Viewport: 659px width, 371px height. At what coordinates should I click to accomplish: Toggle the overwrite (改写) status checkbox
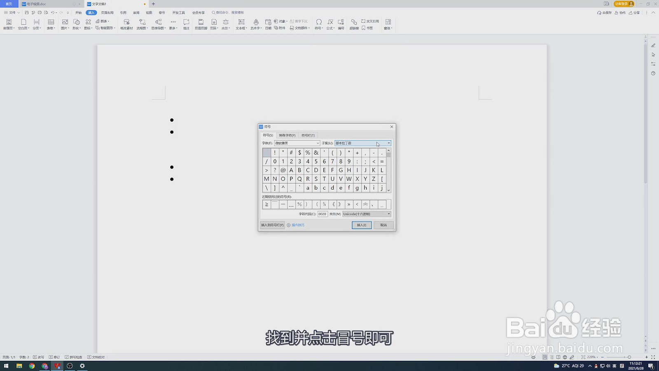point(38,357)
